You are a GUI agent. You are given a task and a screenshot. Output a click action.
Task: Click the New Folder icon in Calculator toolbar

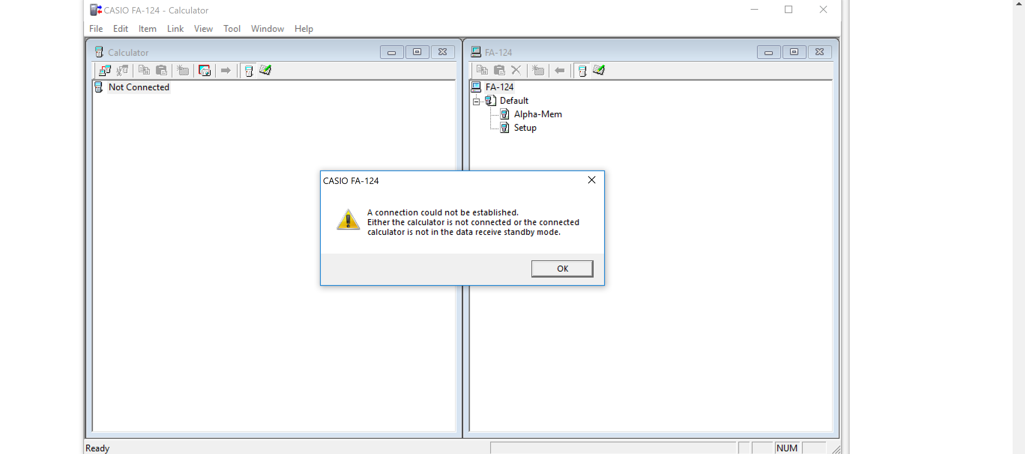[x=183, y=70]
